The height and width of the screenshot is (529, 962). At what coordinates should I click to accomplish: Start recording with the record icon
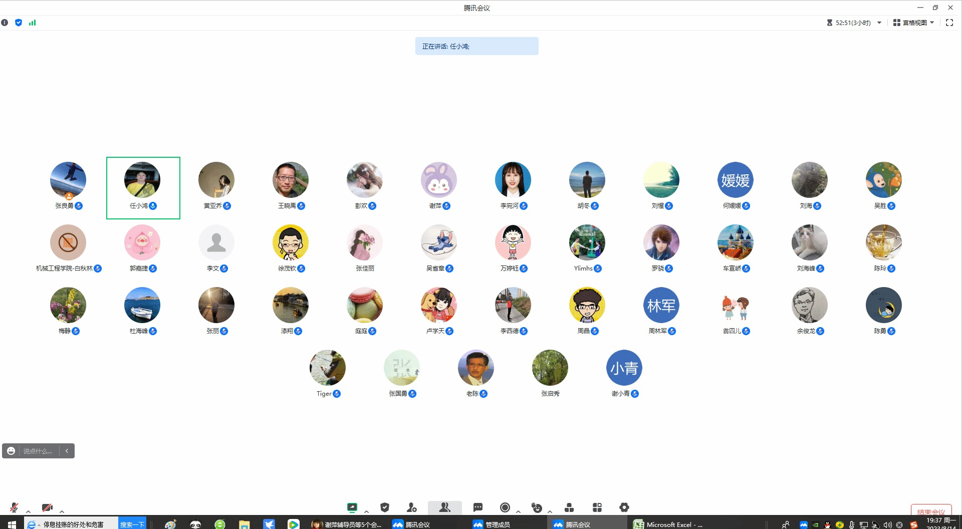click(x=505, y=507)
